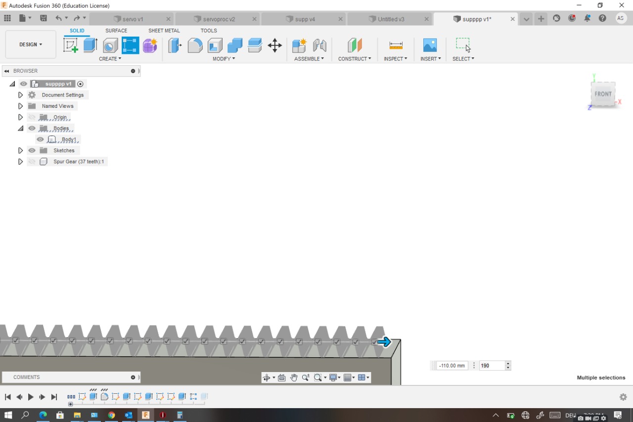Viewport: 633px width, 422px height.
Task: Select the Extrude tool in Create group
Action: (x=90, y=45)
